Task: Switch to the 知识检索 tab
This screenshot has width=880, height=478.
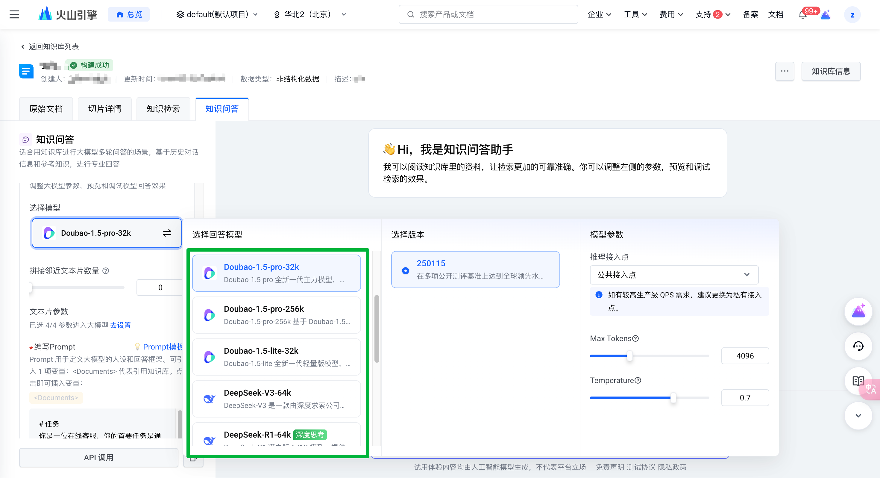Action: point(163,109)
